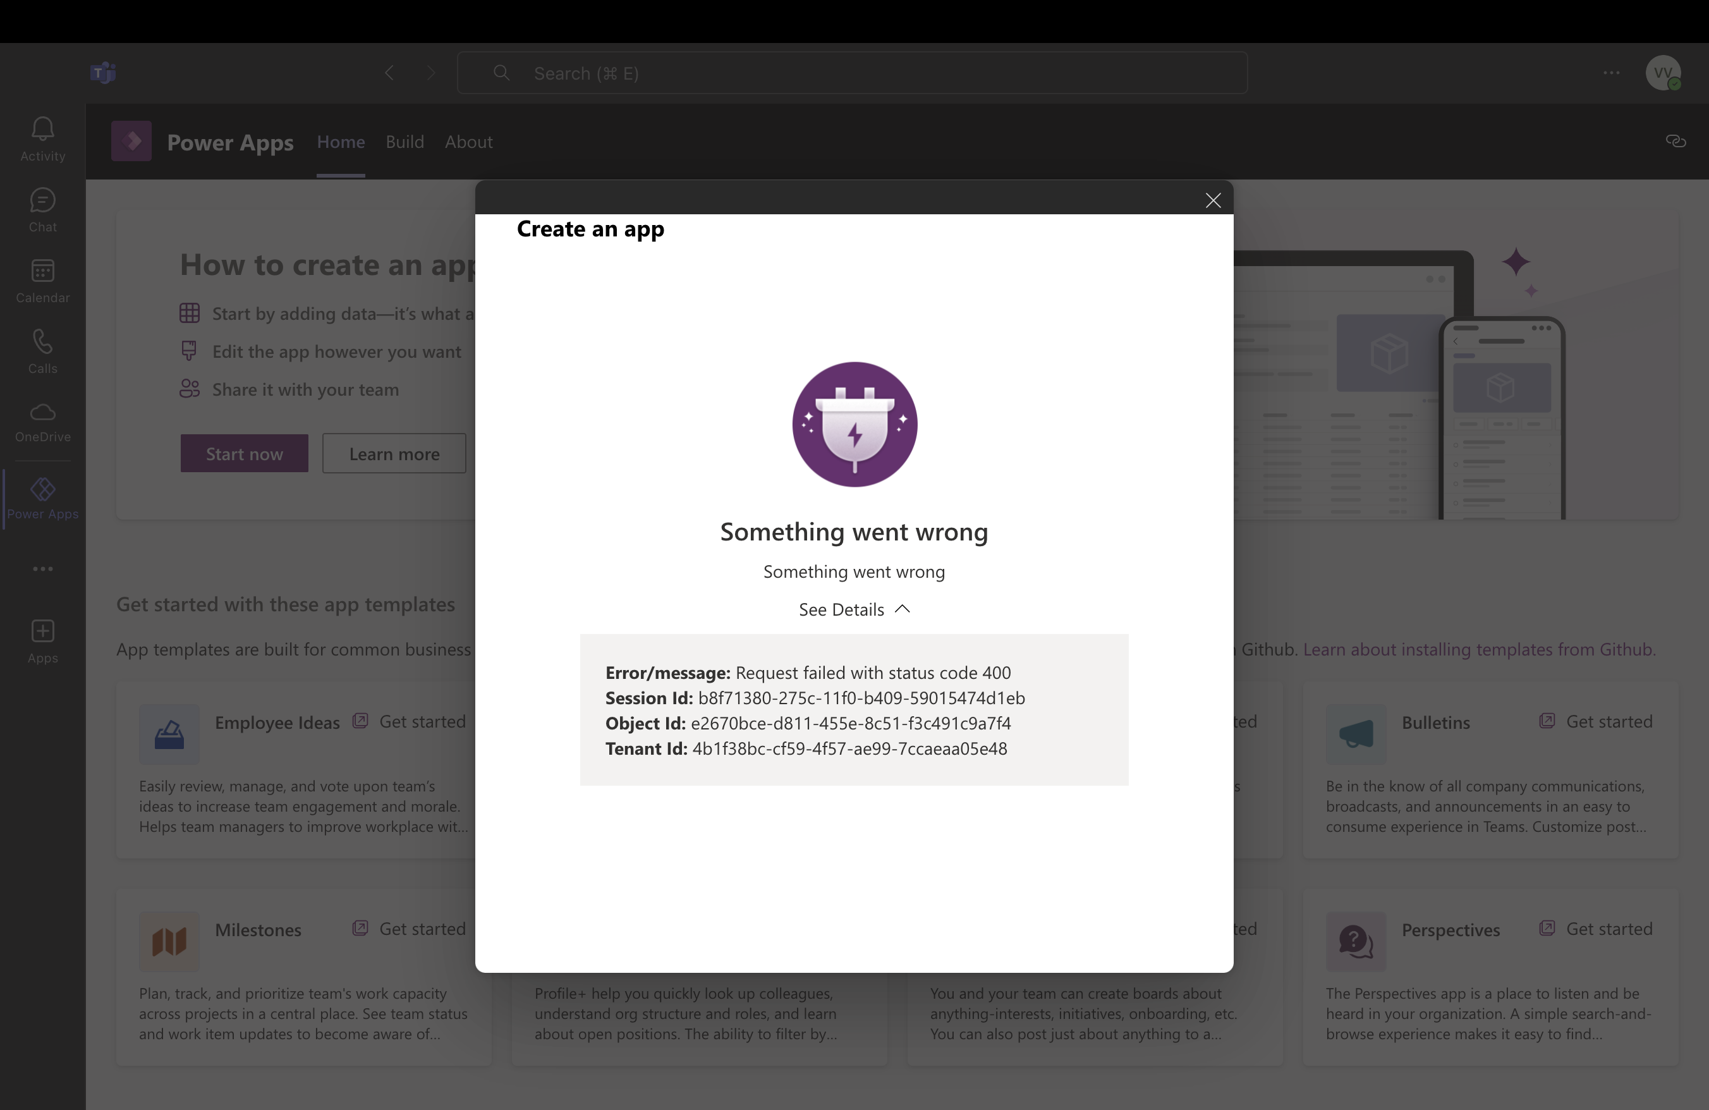
Task: Click the chain link icon in Power Apps header
Action: [x=1676, y=142]
